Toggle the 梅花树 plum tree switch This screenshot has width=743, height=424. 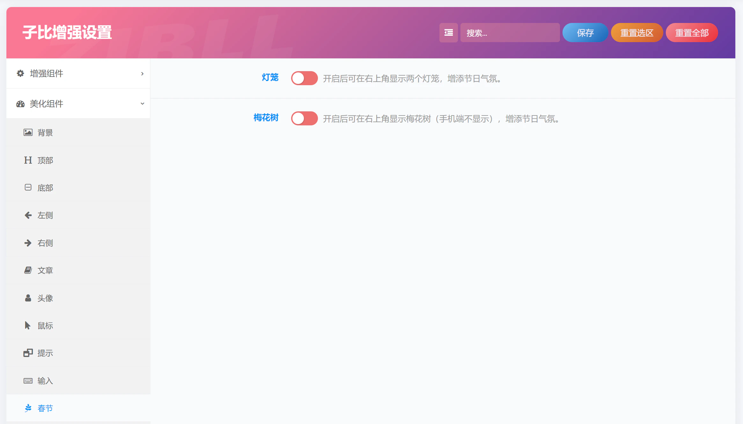304,118
